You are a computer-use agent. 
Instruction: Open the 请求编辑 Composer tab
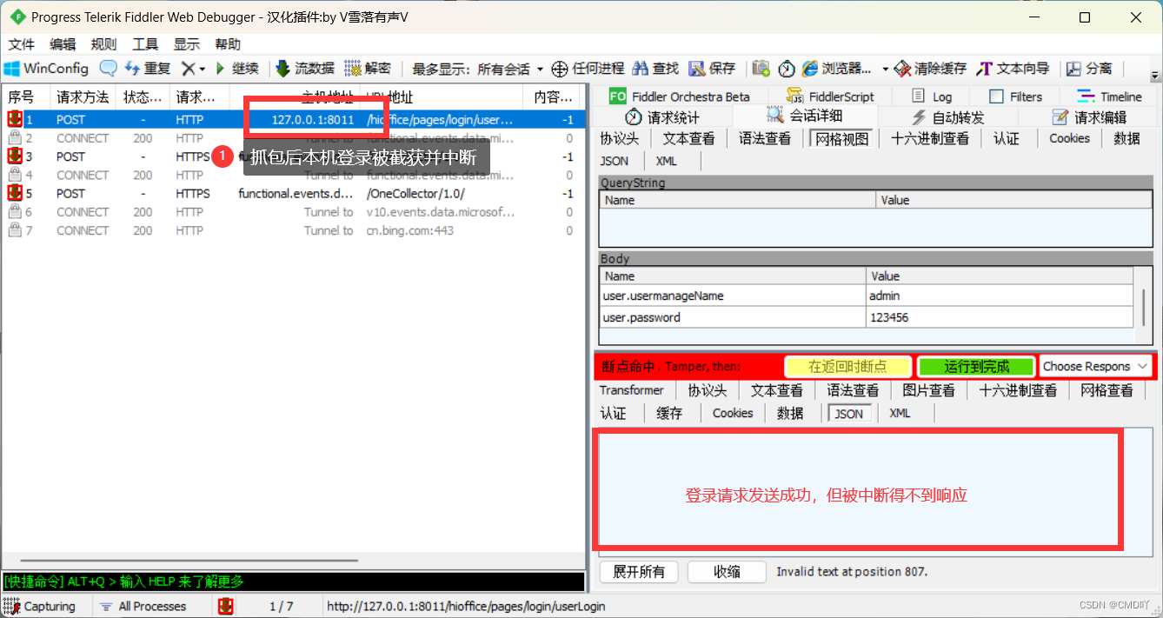[1089, 116]
